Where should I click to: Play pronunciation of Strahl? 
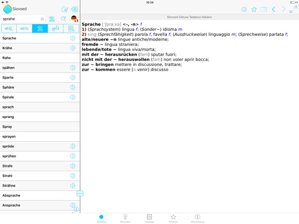73,176
